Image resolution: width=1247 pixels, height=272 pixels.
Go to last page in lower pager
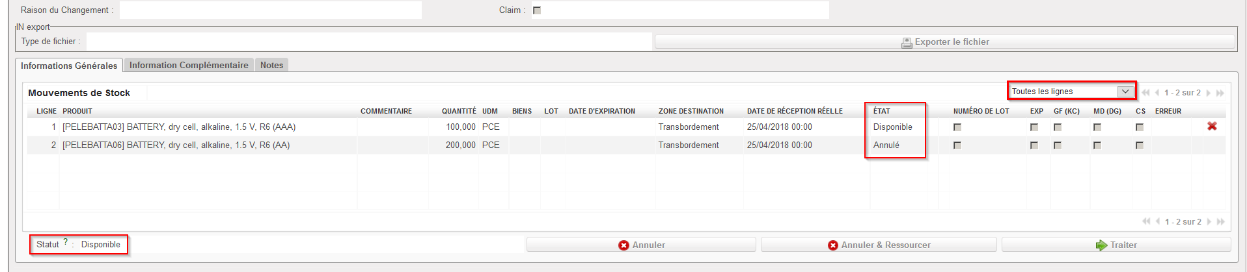pos(1220,222)
